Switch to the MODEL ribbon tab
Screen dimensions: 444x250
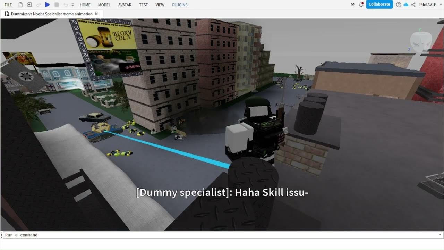pyautogui.click(x=104, y=5)
